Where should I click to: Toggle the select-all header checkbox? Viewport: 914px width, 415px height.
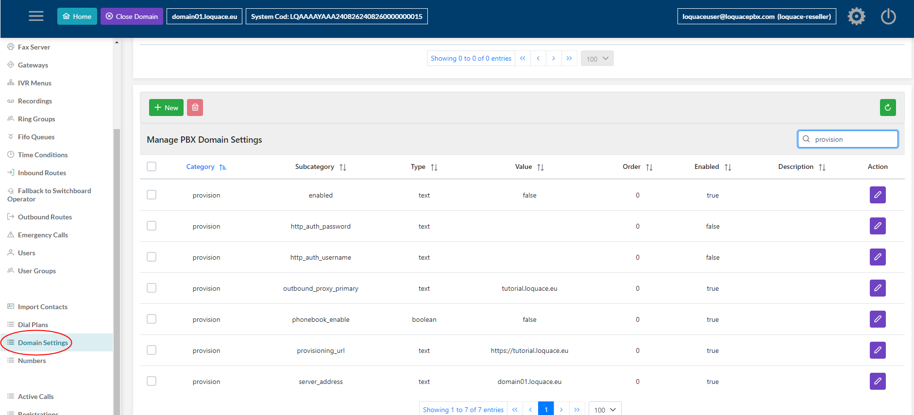152,166
